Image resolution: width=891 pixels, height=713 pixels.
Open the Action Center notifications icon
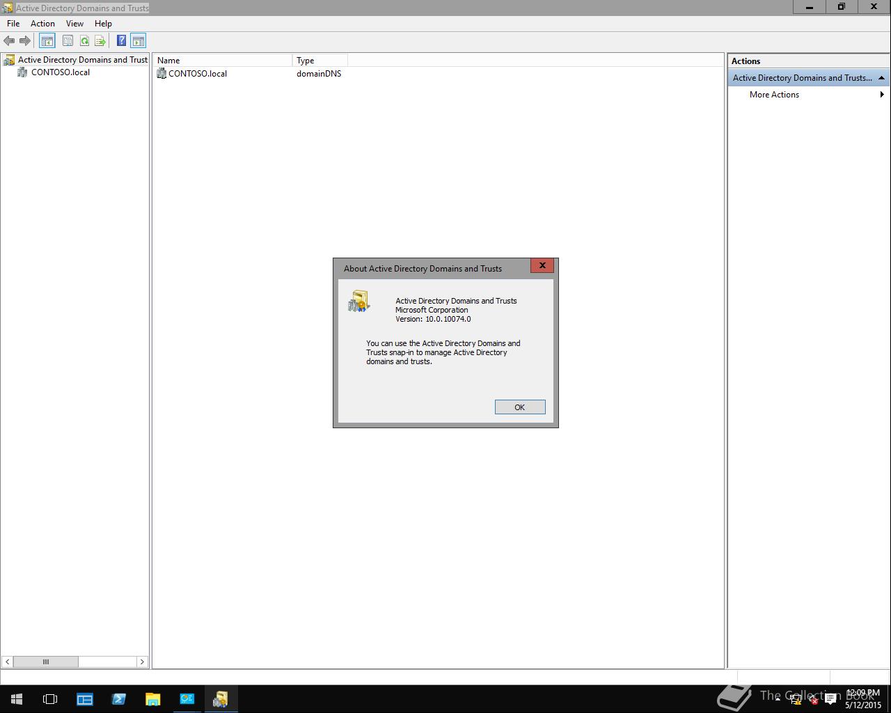tap(830, 700)
